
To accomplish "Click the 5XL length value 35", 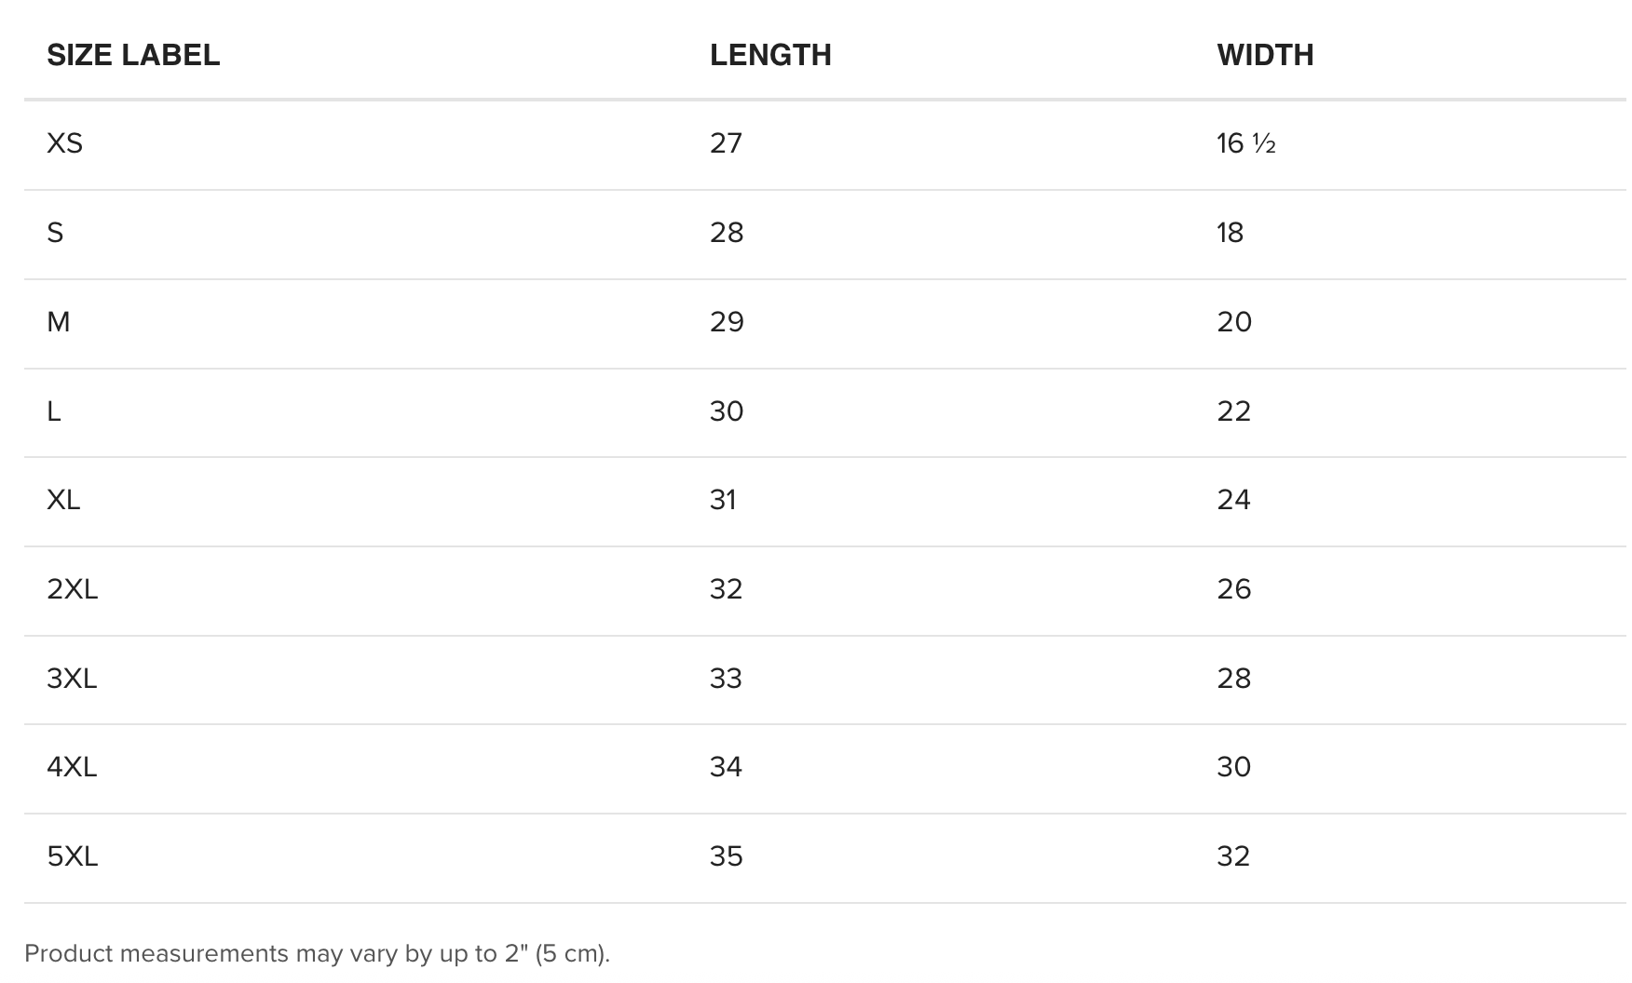I will click(727, 856).
